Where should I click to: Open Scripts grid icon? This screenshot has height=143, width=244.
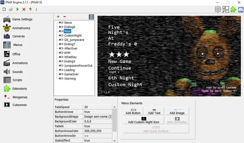click(x=7, y=80)
